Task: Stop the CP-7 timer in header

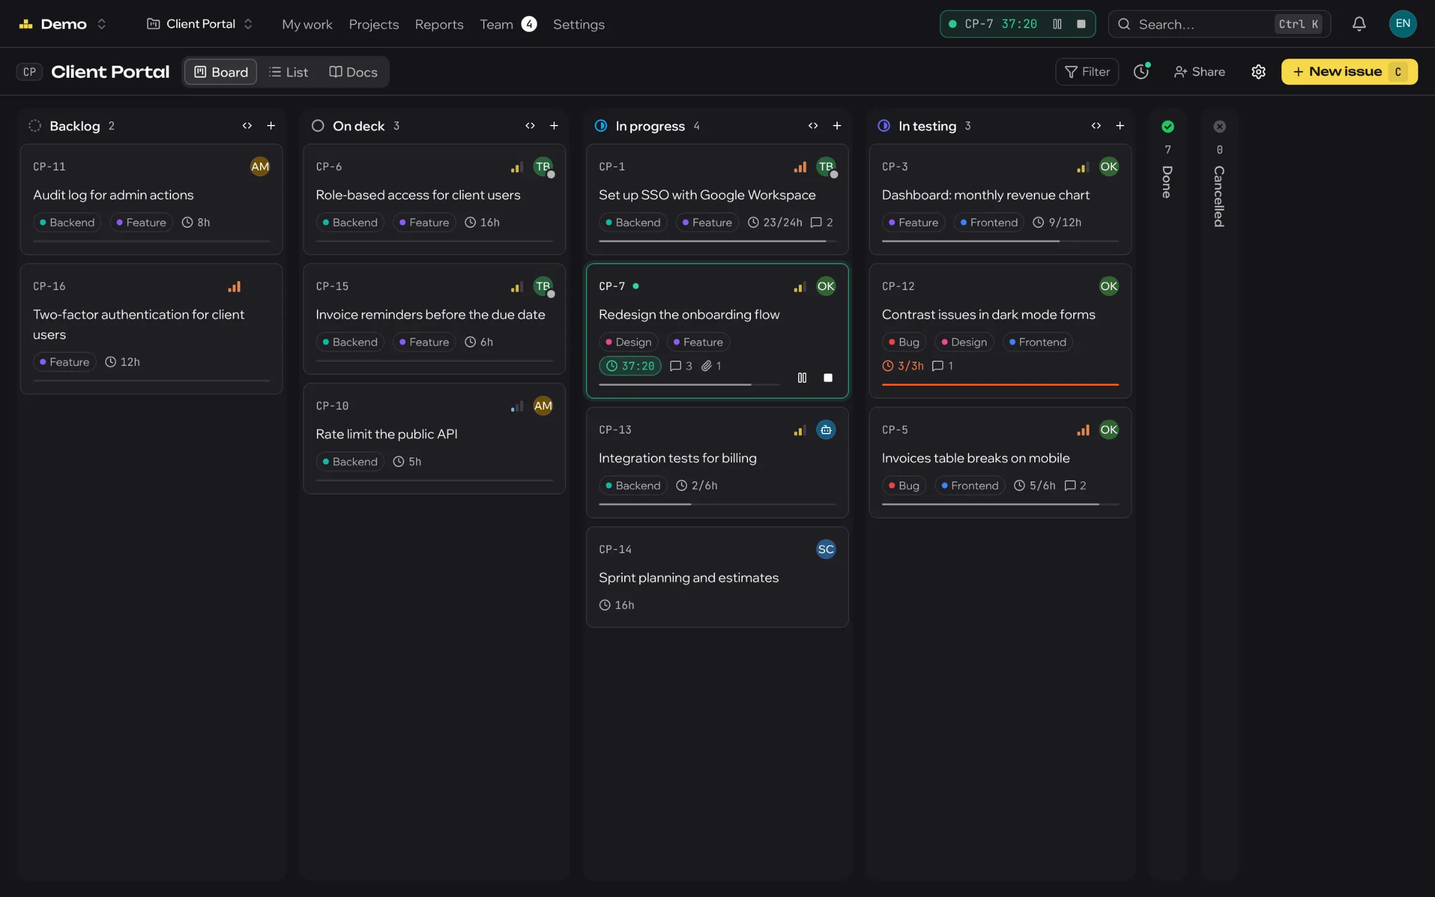Action: pos(1080,24)
